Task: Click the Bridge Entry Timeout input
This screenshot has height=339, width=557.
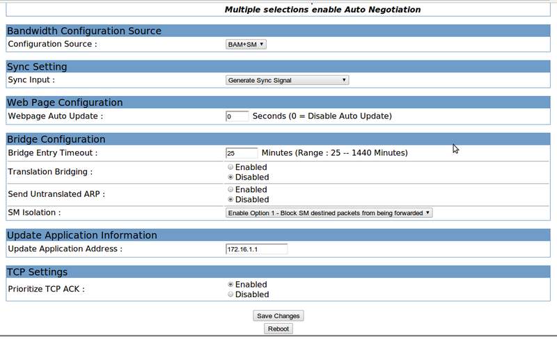Action: click(x=241, y=152)
